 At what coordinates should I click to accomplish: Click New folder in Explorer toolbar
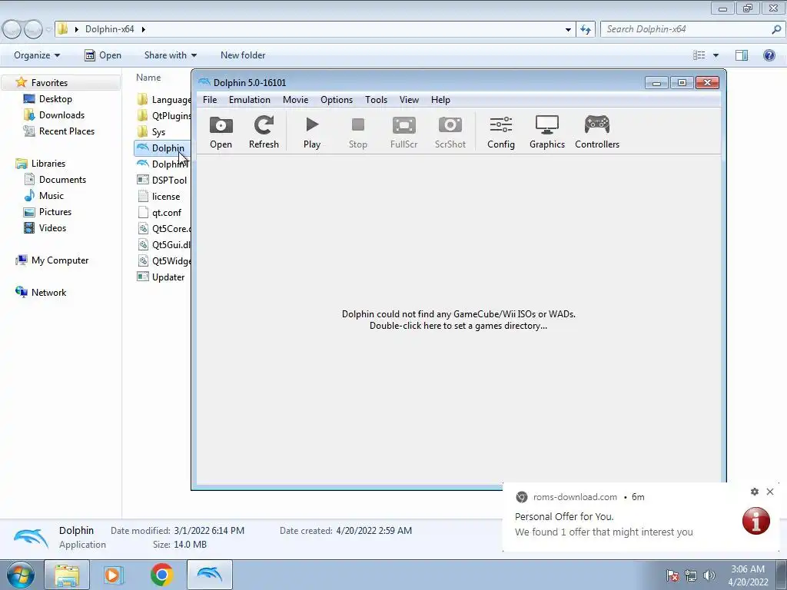[243, 55]
